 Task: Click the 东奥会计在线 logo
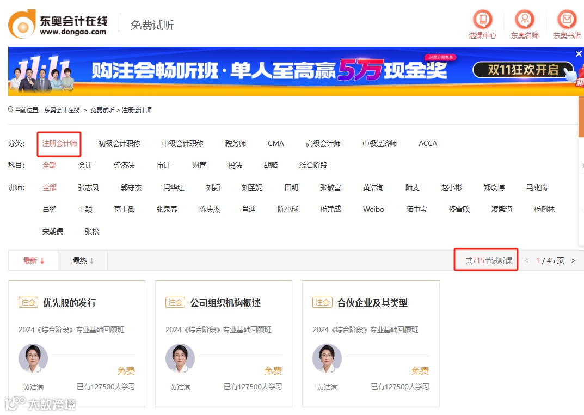(58, 24)
